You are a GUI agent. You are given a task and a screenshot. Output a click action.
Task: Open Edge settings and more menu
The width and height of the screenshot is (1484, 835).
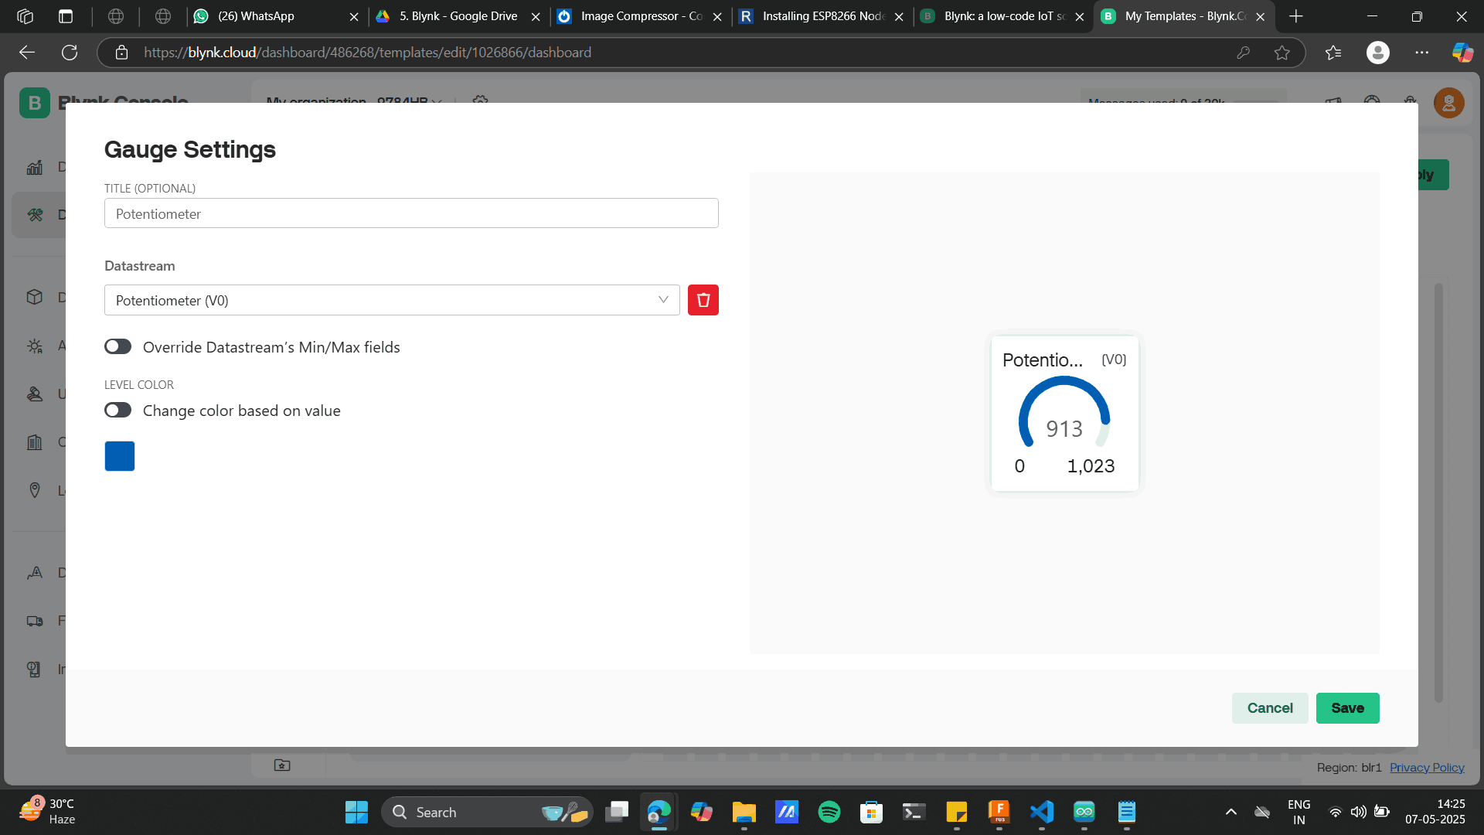(1422, 53)
